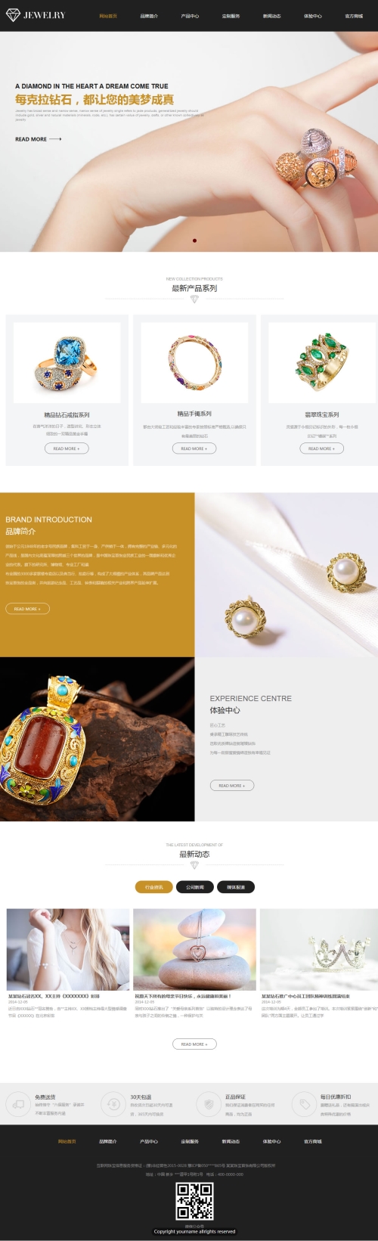
Task: Switch to the 公司新闻 news tab
Action: click(x=195, y=887)
